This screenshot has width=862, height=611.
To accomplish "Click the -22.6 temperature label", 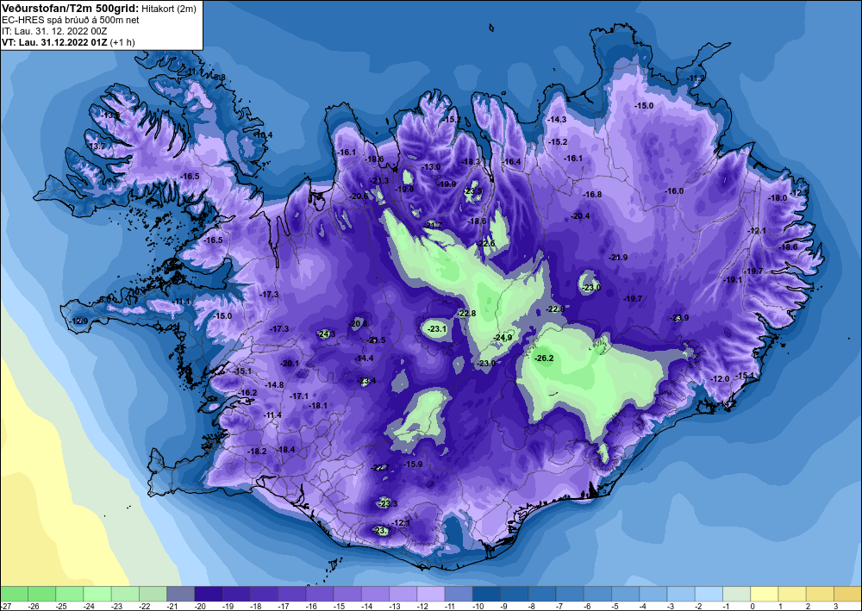I will 485,243.
